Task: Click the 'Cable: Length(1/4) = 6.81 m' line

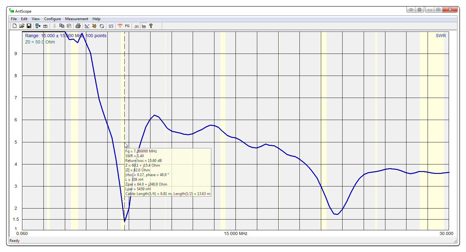Action: (x=168, y=194)
